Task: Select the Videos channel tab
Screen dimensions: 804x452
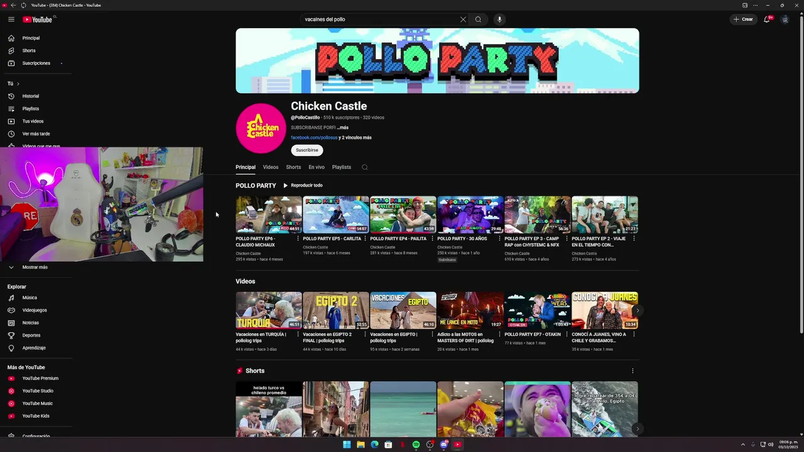Action: (x=271, y=168)
